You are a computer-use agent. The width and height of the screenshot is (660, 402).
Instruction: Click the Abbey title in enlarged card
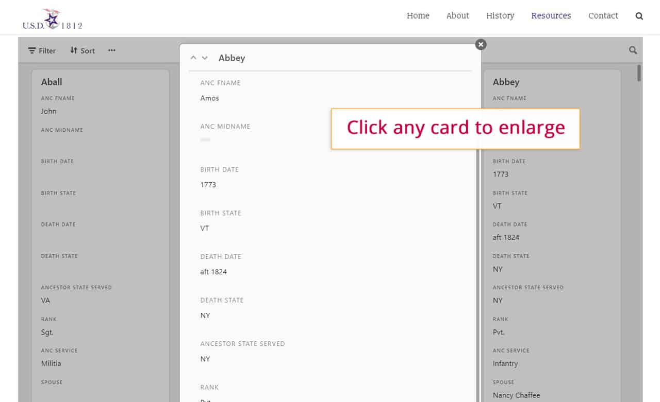pyautogui.click(x=232, y=58)
